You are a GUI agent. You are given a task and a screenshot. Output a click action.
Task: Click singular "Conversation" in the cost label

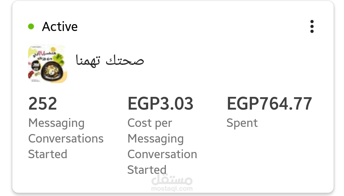[162, 154]
